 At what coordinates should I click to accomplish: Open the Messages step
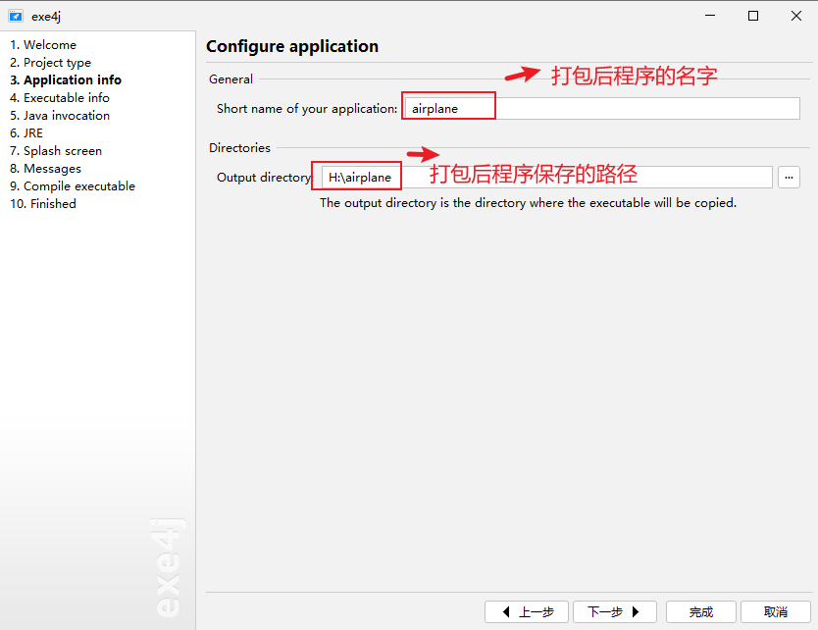pyautogui.click(x=45, y=169)
